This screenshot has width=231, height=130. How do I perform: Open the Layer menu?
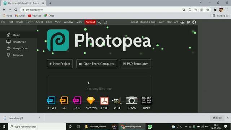[30, 22]
